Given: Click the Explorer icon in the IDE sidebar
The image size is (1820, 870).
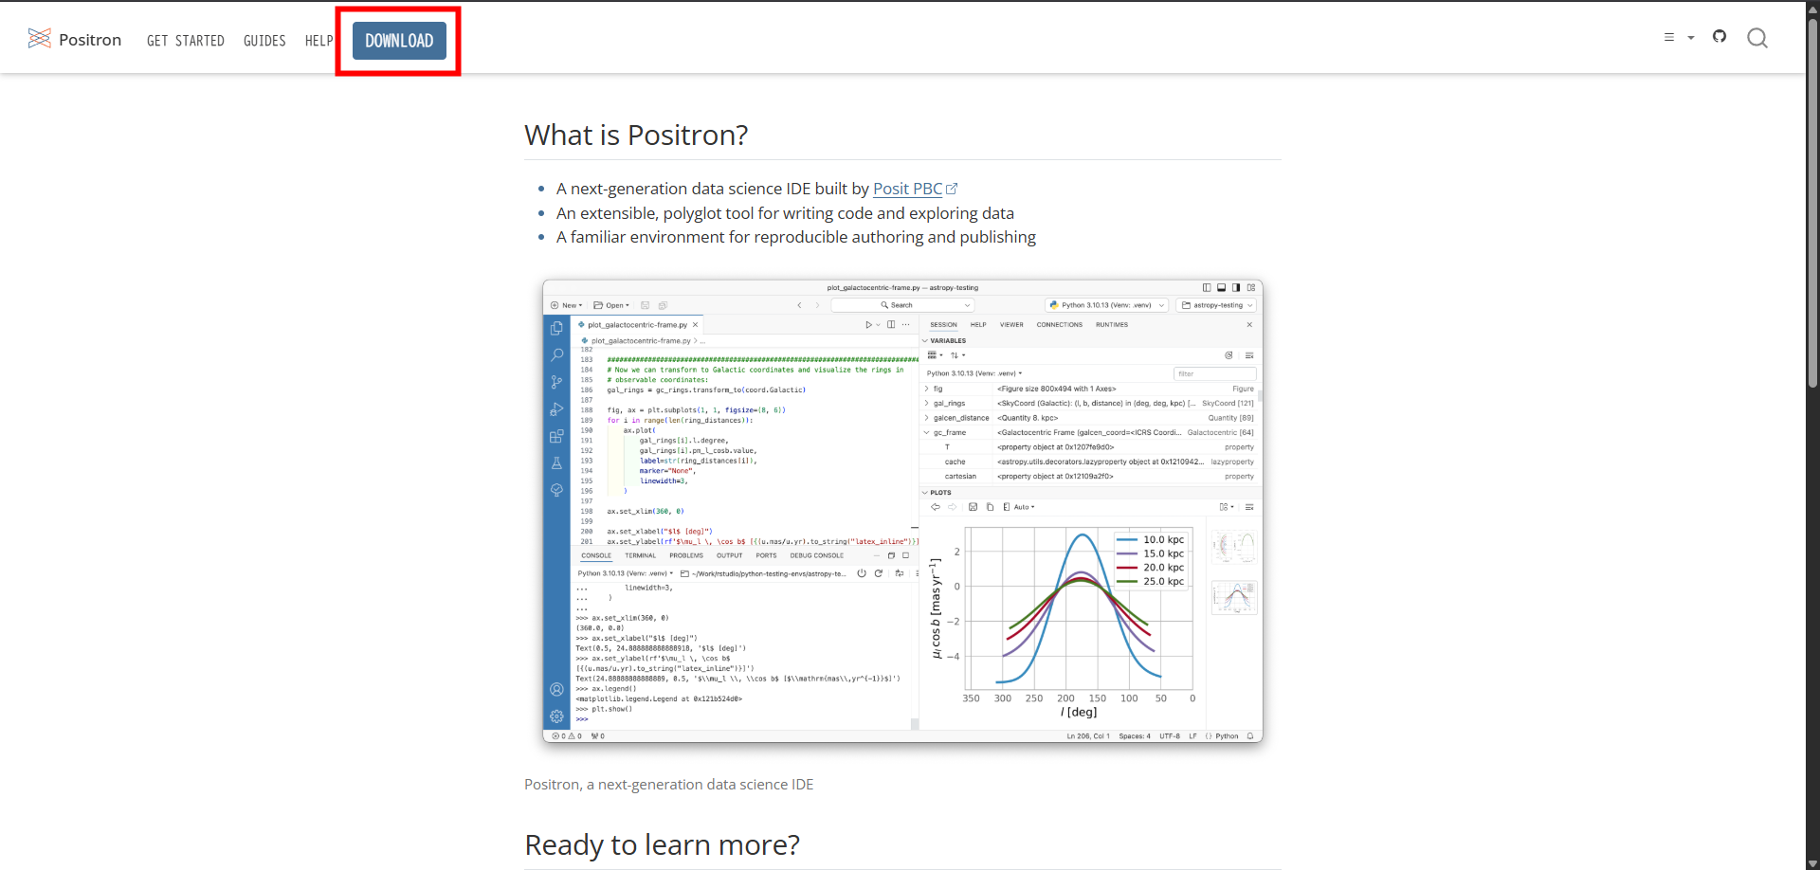Looking at the screenshot, I should click(556, 328).
